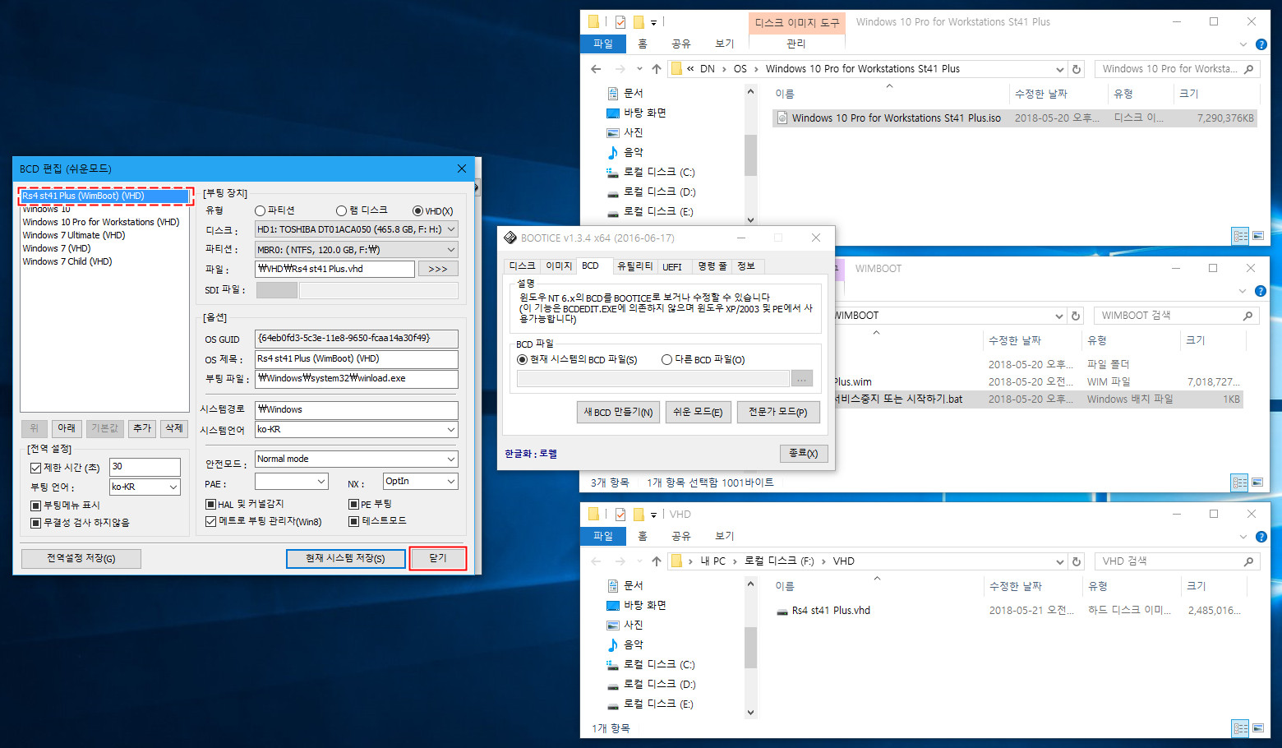Image resolution: width=1282 pixels, height=748 pixels.
Task: Click the back arrow in VHD Explorer window
Action: (x=597, y=561)
